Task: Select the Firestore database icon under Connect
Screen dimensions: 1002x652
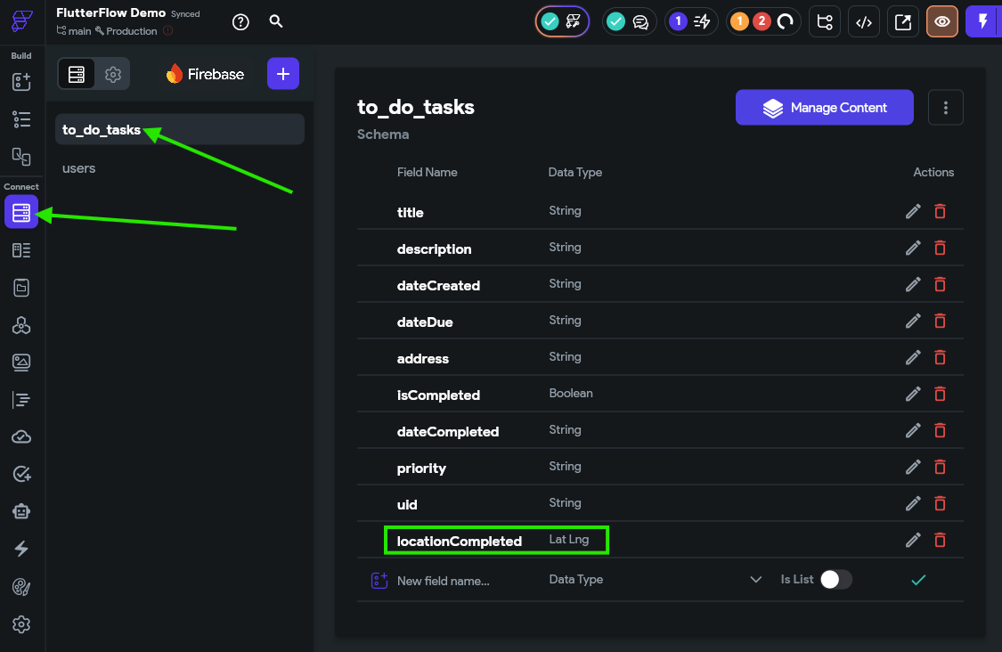Action: [21, 212]
